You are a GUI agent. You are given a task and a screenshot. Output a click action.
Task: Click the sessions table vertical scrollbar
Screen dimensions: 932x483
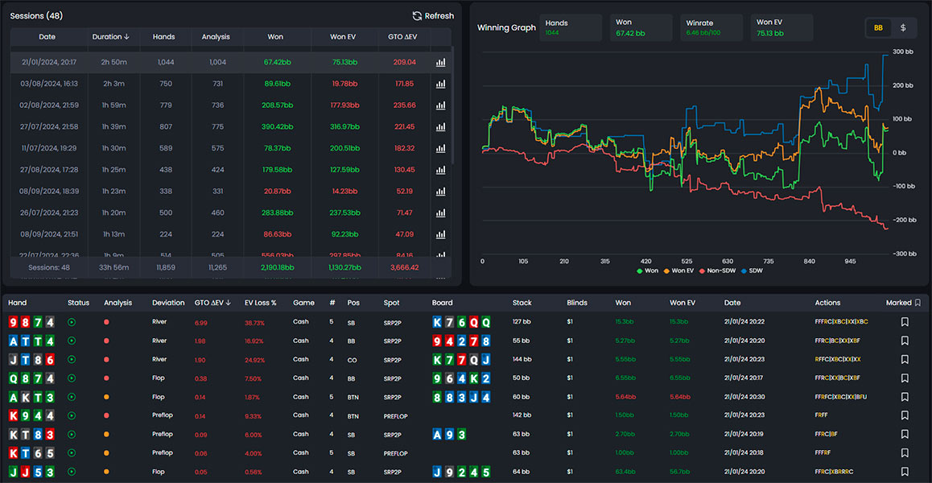(454, 105)
